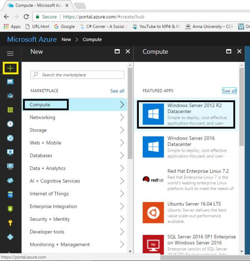Open the App Services globe icon
This screenshot has height=261, width=250.
pyautogui.click(x=10, y=138)
